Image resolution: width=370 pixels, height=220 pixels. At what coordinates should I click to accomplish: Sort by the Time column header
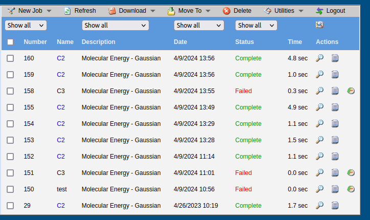point(295,42)
